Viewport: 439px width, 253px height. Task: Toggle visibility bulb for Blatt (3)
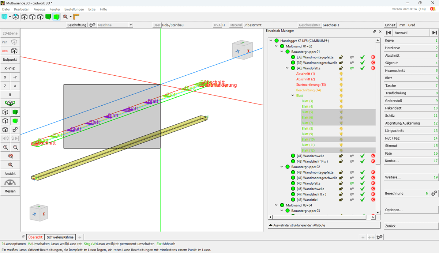click(x=341, y=101)
